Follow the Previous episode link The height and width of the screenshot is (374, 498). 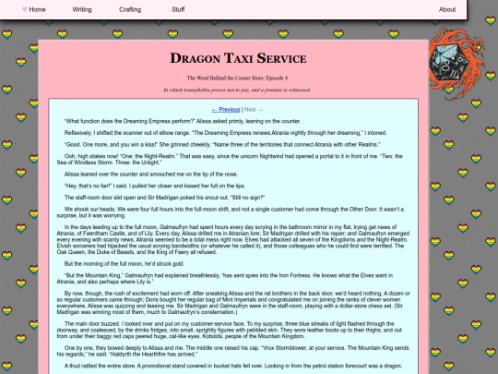[x=226, y=109]
